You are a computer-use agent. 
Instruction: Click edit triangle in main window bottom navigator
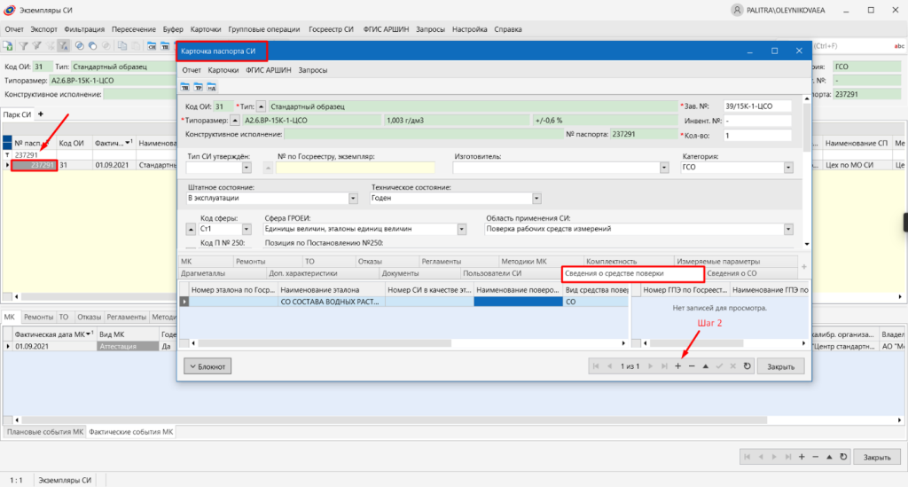pyautogui.click(x=829, y=457)
